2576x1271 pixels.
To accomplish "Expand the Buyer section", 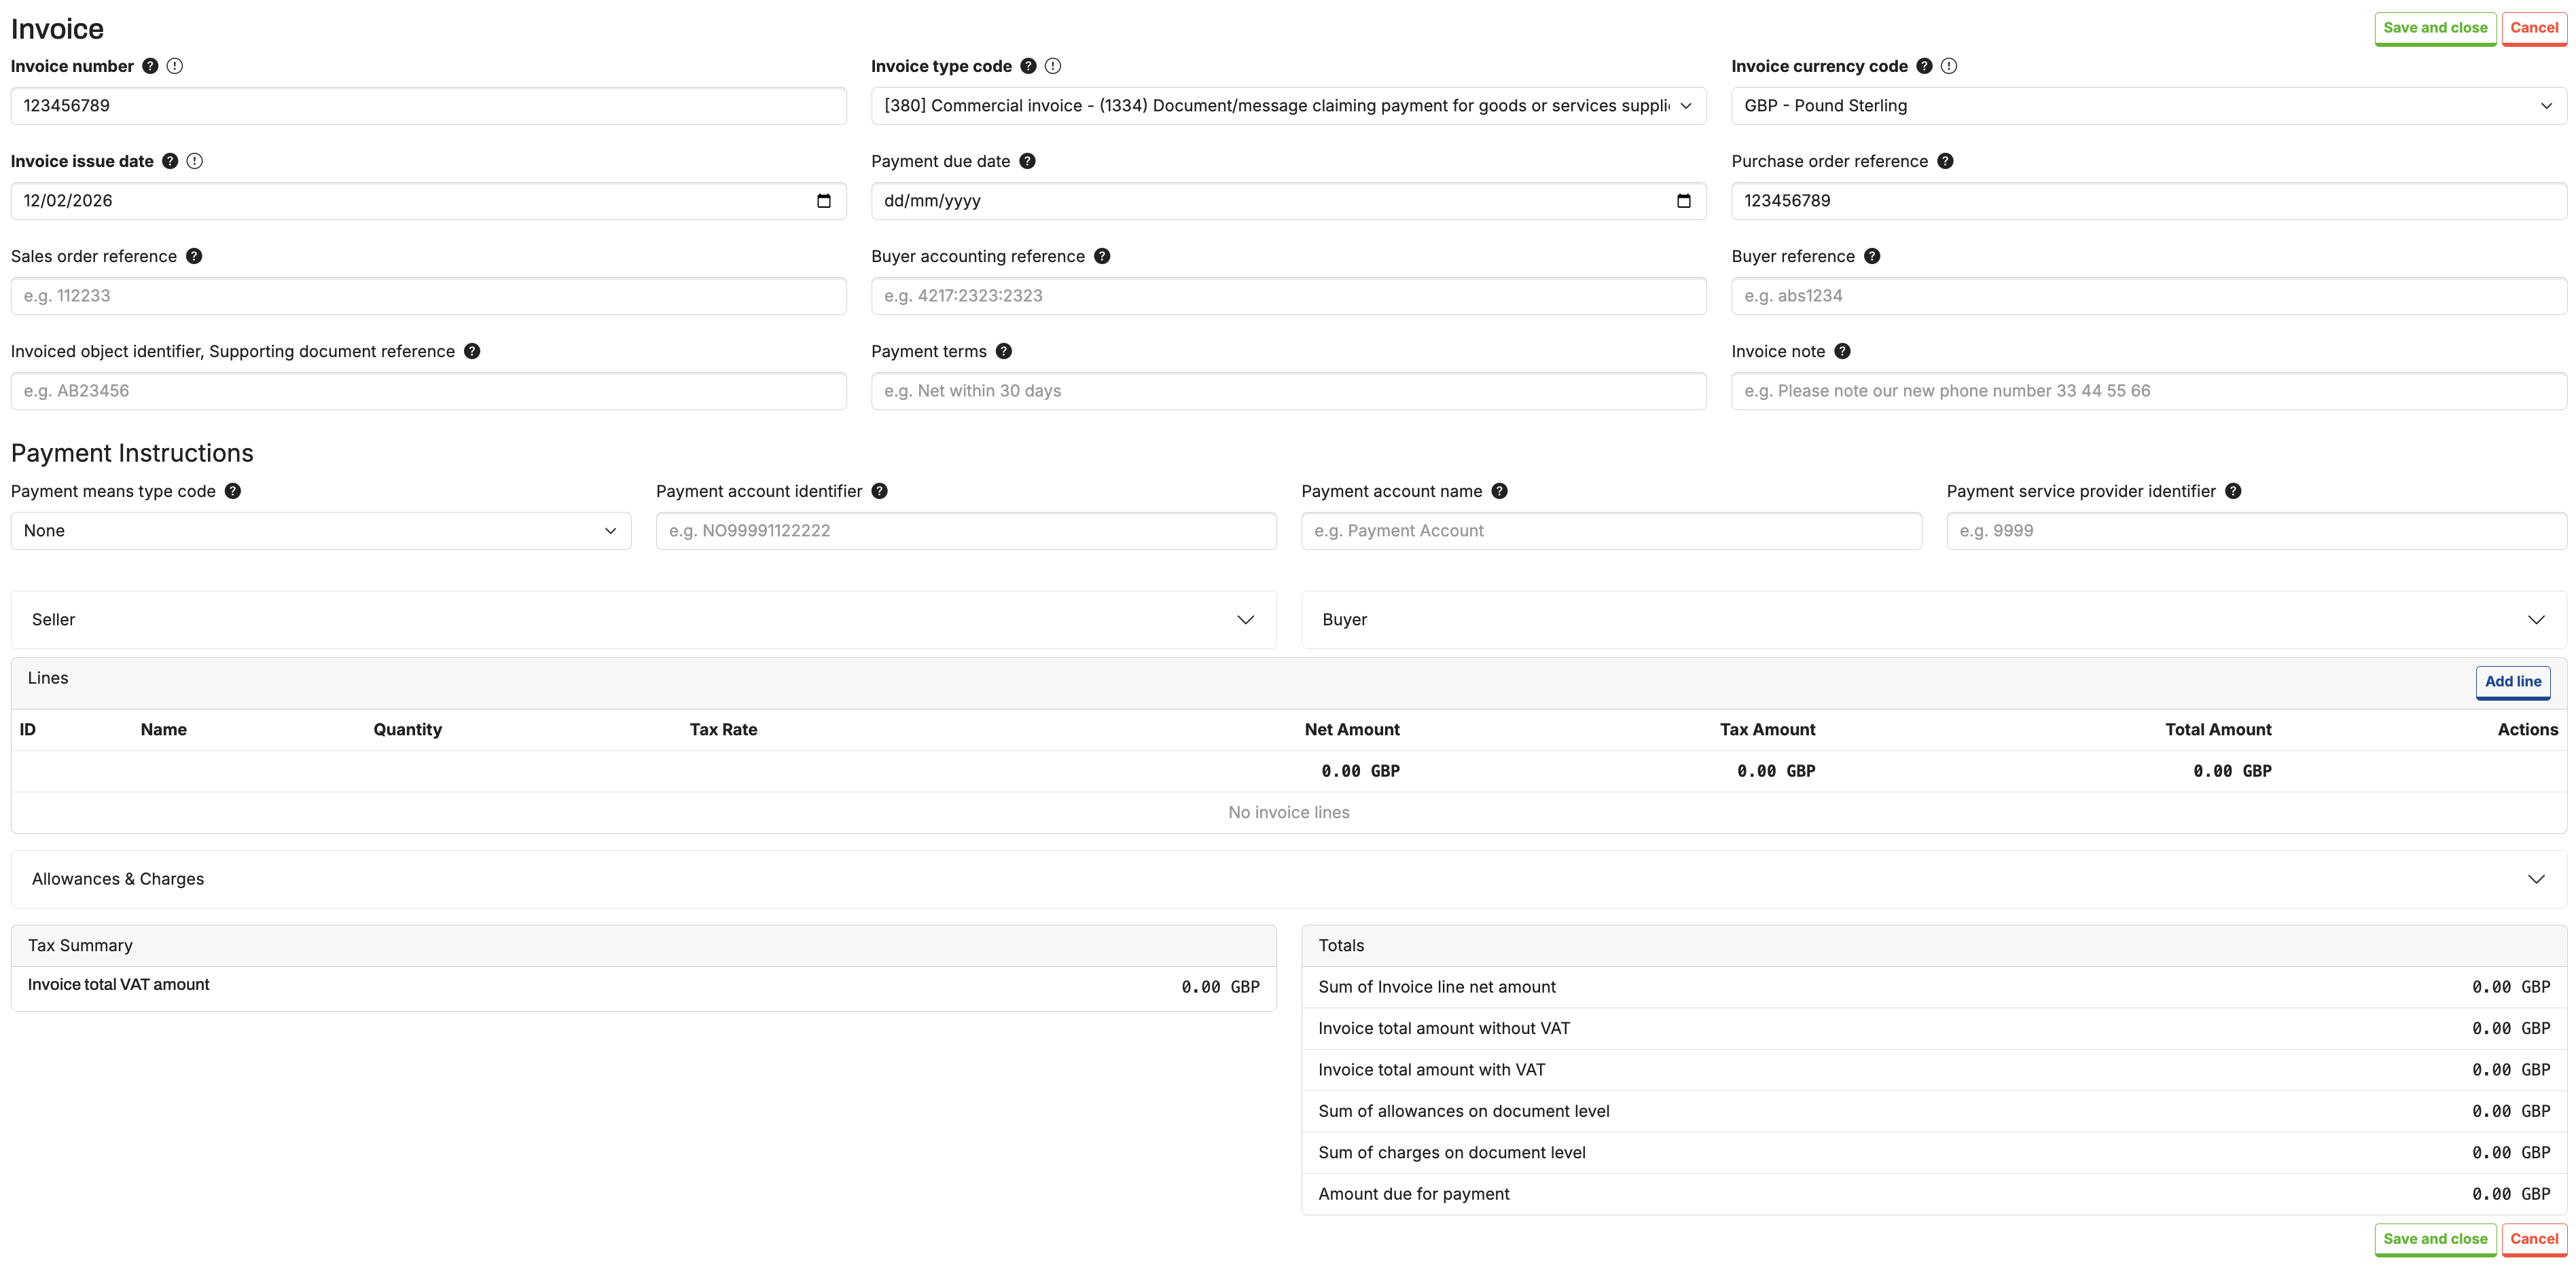I will click(1934, 619).
